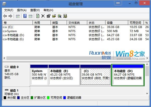
Task: Click the 64.27 GB capacity cell in the list
Action: point(113,35)
